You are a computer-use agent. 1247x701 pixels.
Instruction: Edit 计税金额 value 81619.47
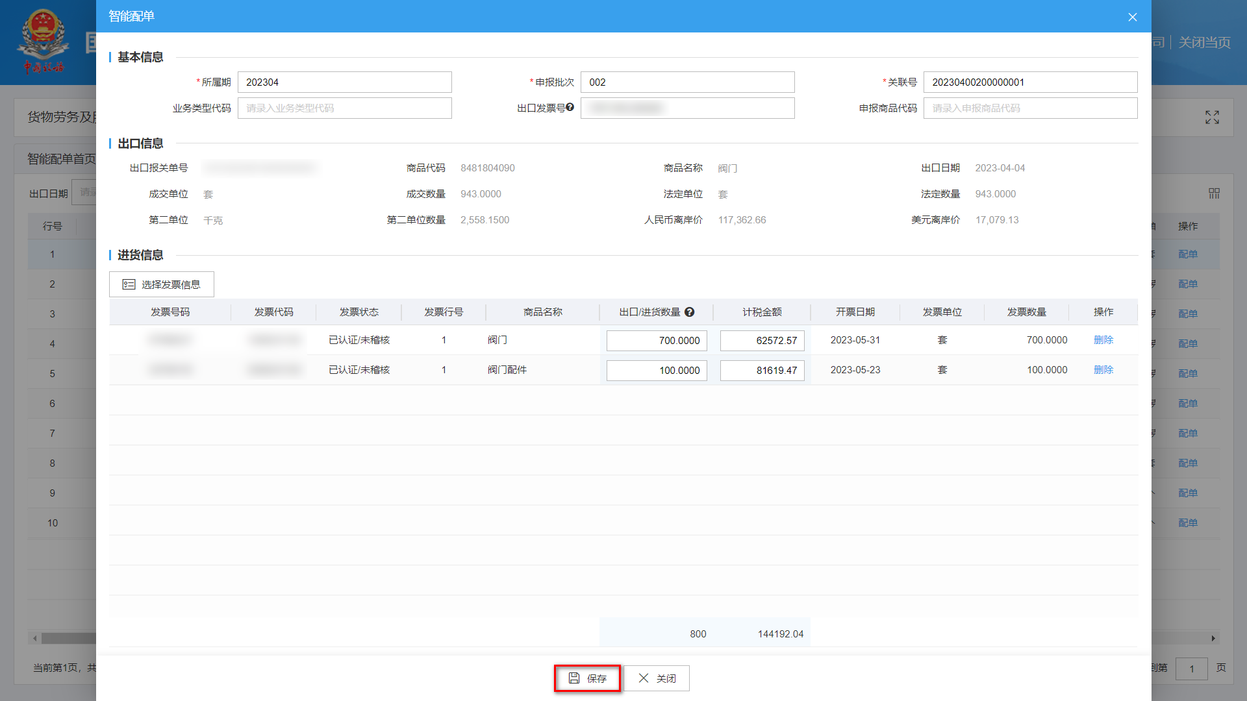click(762, 371)
